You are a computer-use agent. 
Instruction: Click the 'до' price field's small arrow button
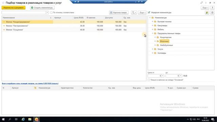click(x=181, y=76)
